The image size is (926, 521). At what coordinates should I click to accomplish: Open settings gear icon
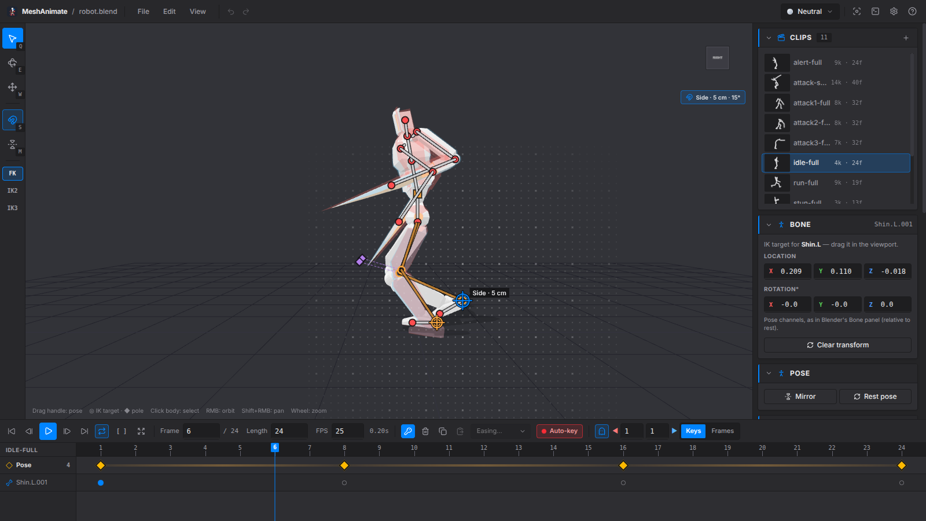[894, 12]
